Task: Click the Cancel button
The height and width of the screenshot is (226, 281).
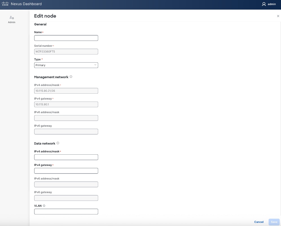Action: click(x=259, y=222)
